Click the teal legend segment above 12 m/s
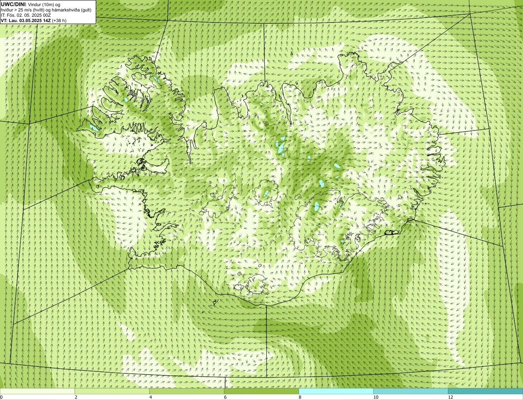This screenshot has width=523, height=400. click(485, 391)
